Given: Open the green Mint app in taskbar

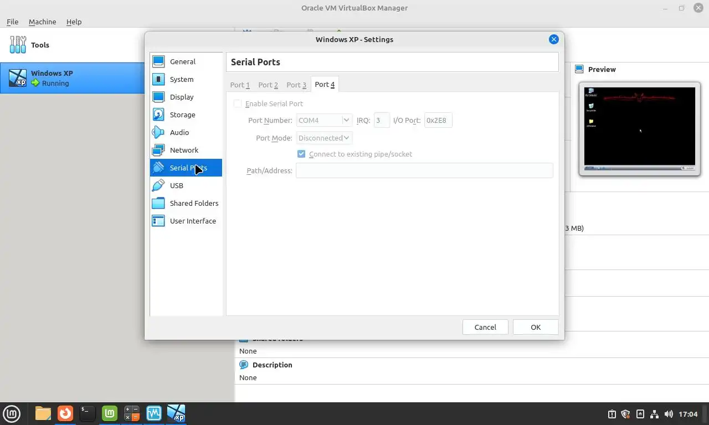Looking at the screenshot, I should (x=110, y=413).
